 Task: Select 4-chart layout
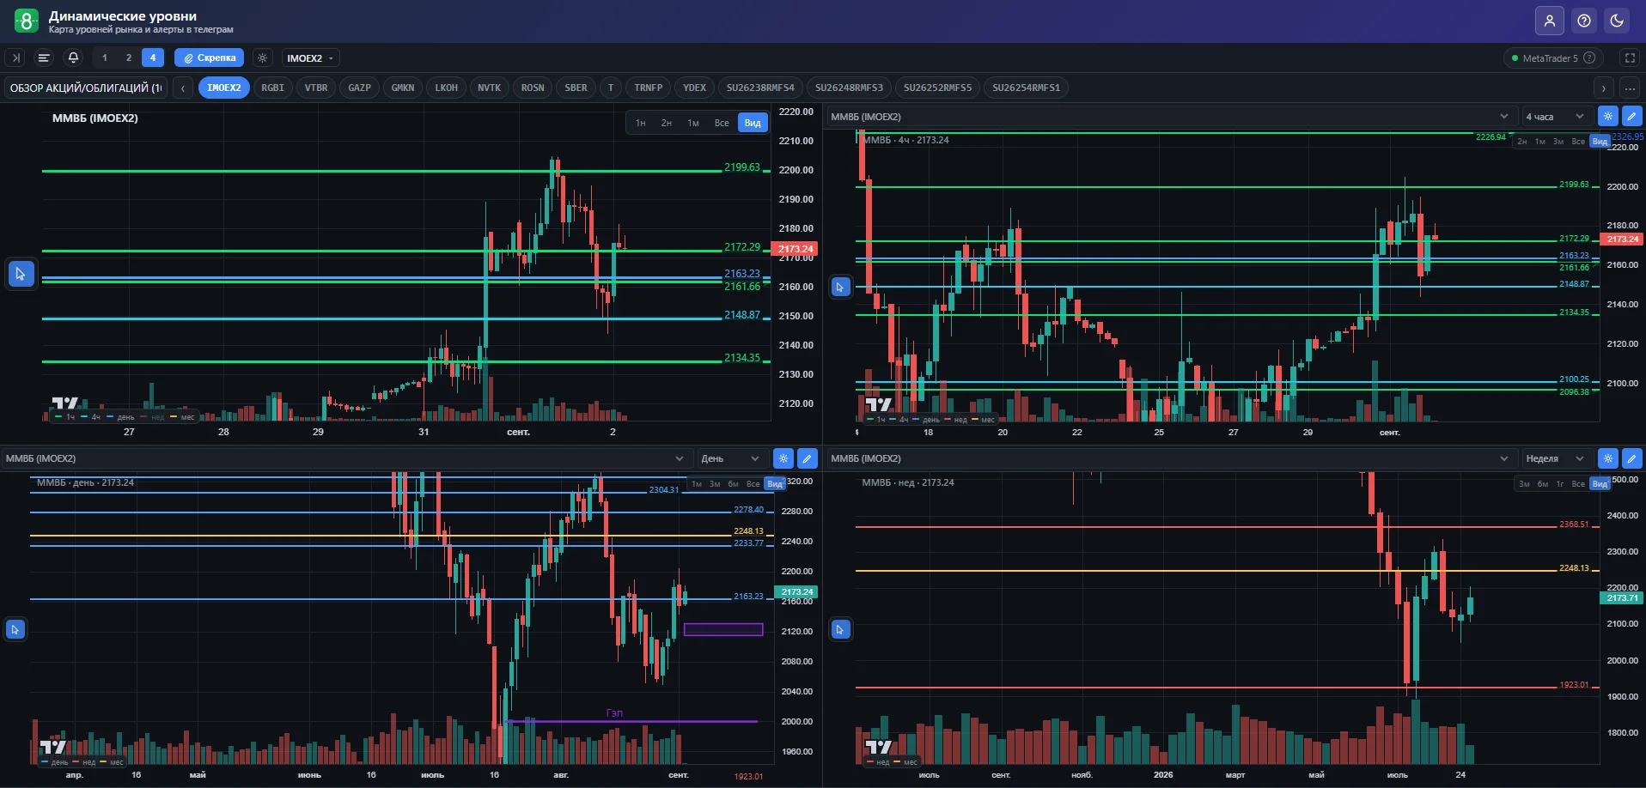click(153, 58)
